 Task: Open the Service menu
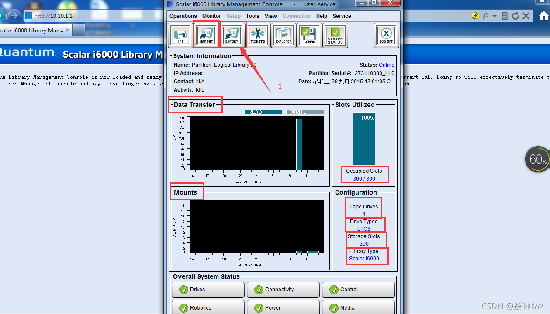pos(342,16)
